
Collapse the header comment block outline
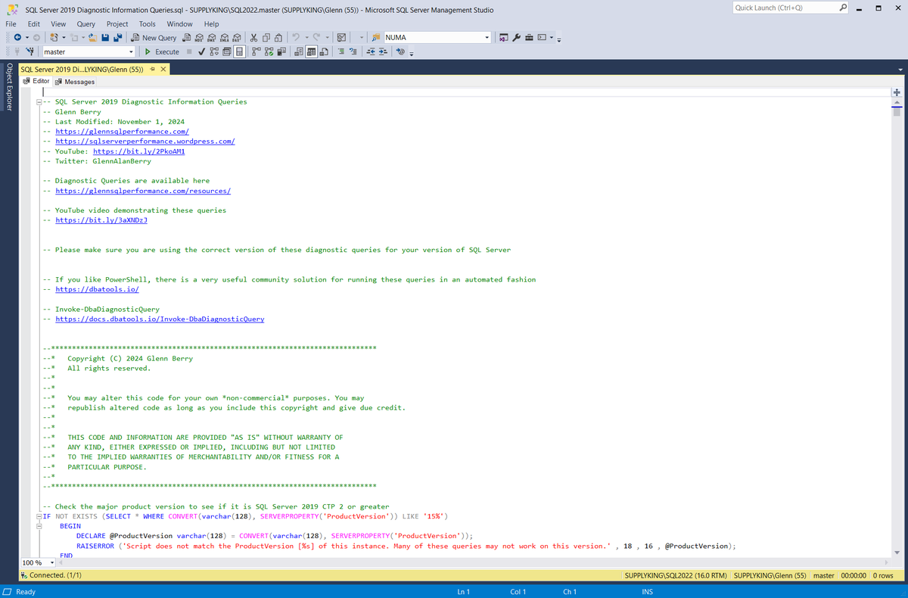39,101
